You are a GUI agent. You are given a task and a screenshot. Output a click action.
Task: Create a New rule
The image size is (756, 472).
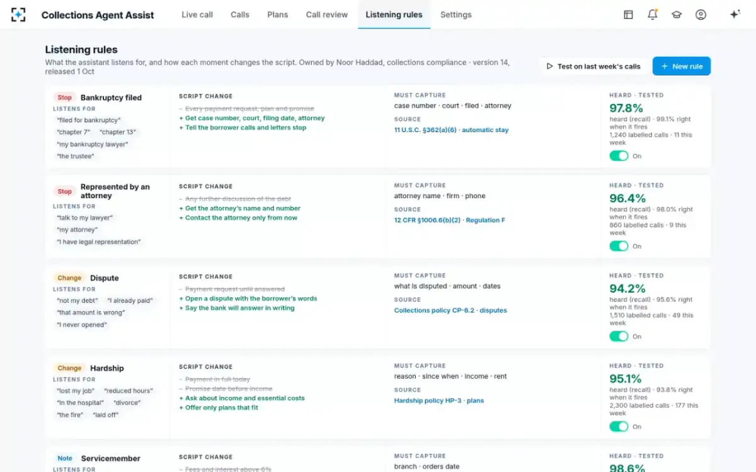[x=682, y=66]
